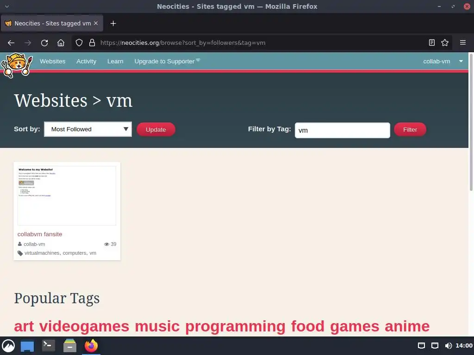Viewport: 474px width, 355px height.
Task: Click the second network tray icon
Action: pyautogui.click(x=435, y=346)
